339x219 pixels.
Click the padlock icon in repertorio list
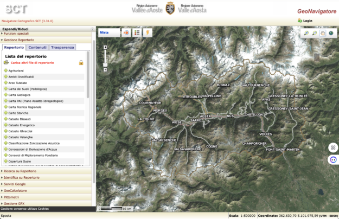tap(81, 63)
